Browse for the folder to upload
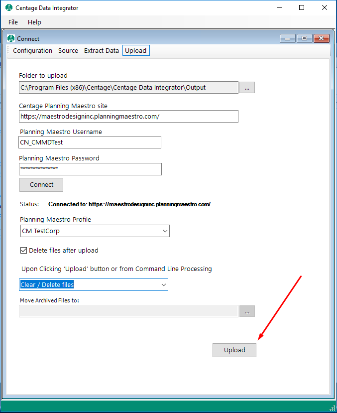 247,88
